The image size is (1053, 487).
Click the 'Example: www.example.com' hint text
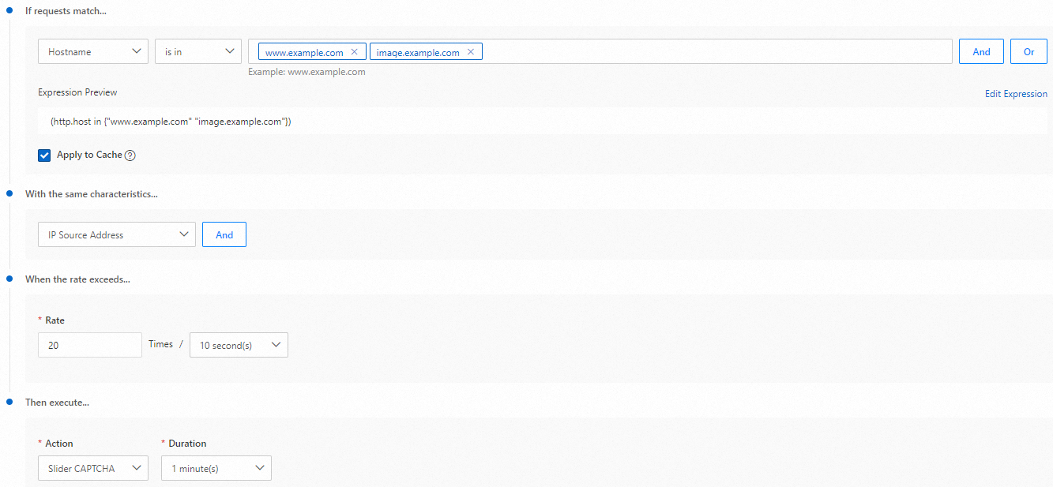point(306,72)
